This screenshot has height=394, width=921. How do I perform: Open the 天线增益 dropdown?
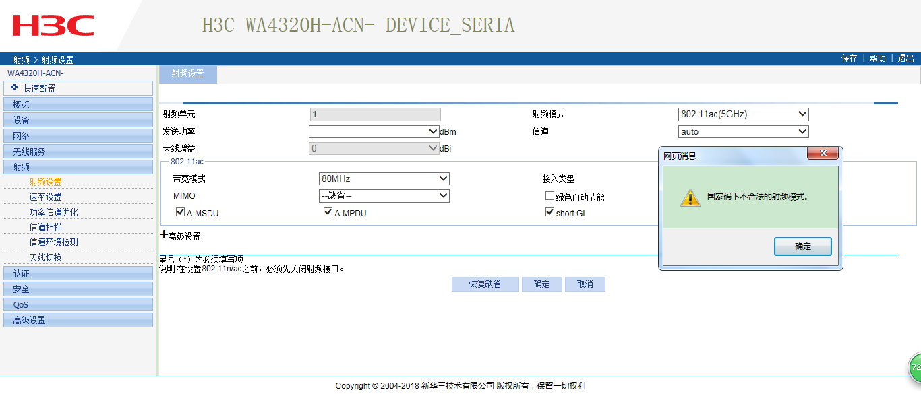coord(374,149)
